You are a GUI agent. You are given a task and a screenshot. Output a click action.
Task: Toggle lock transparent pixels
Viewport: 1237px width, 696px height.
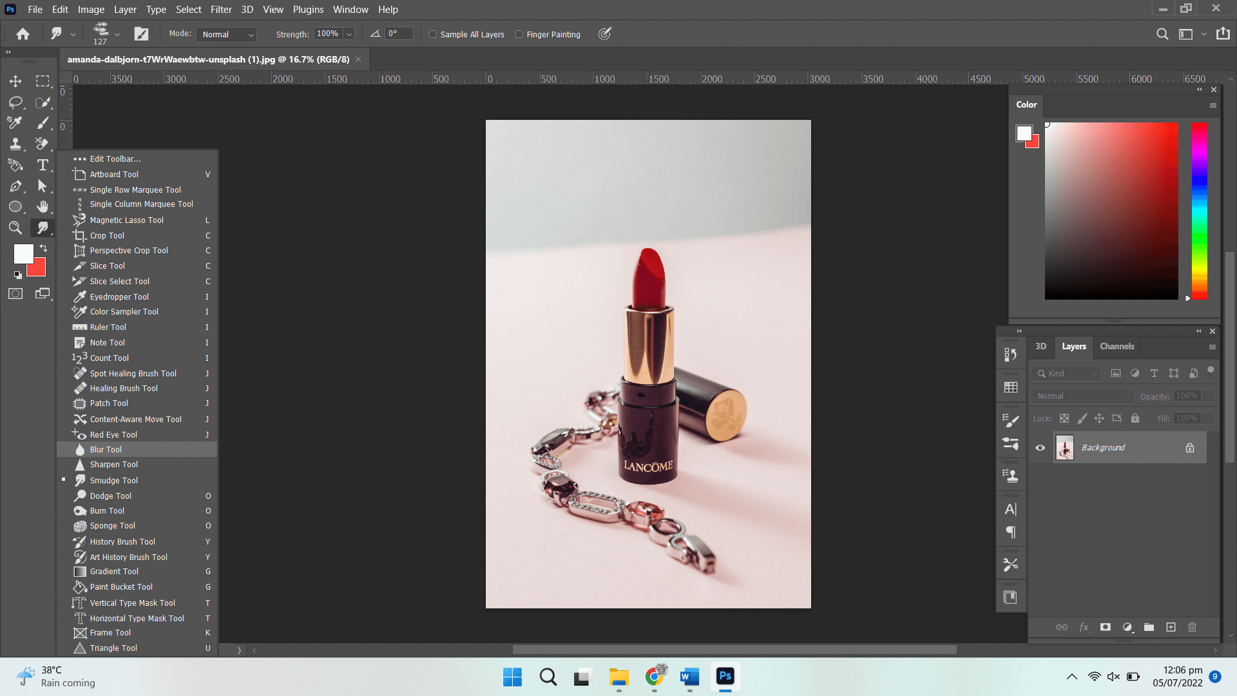point(1064,418)
